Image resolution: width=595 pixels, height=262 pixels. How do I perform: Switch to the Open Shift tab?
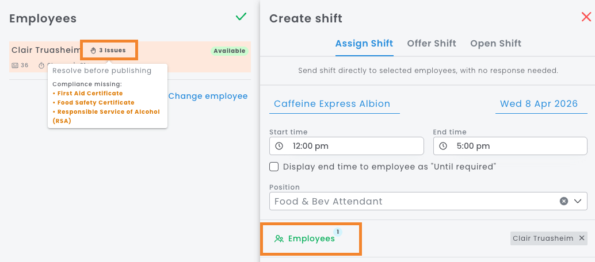(495, 44)
